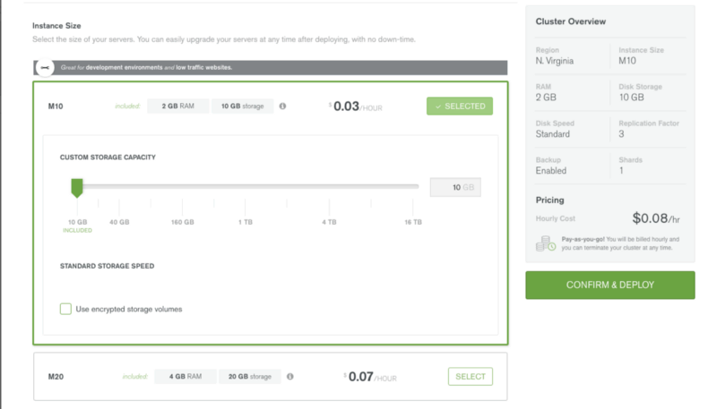The height and width of the screenshot is (409, 717).
Task: Click the 20 GB storage badge
Action: [x=250, y=377]
